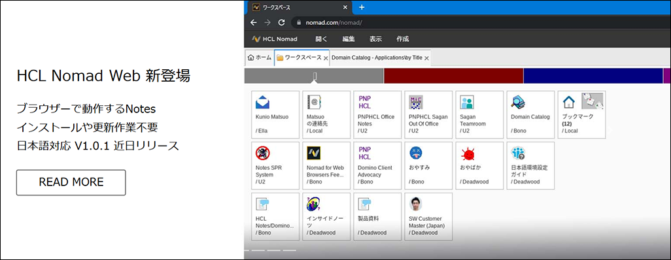This screenshot has height=260, width=671.
Task: Open the 表示 menu
Action: click(376, 39)
